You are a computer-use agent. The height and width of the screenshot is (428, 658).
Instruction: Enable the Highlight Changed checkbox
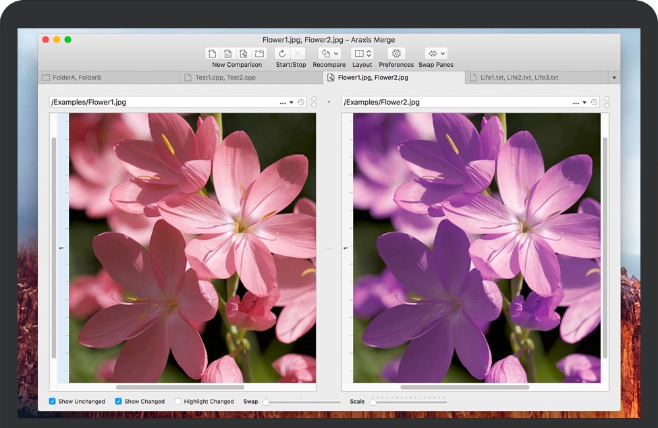tap(178, 401)
